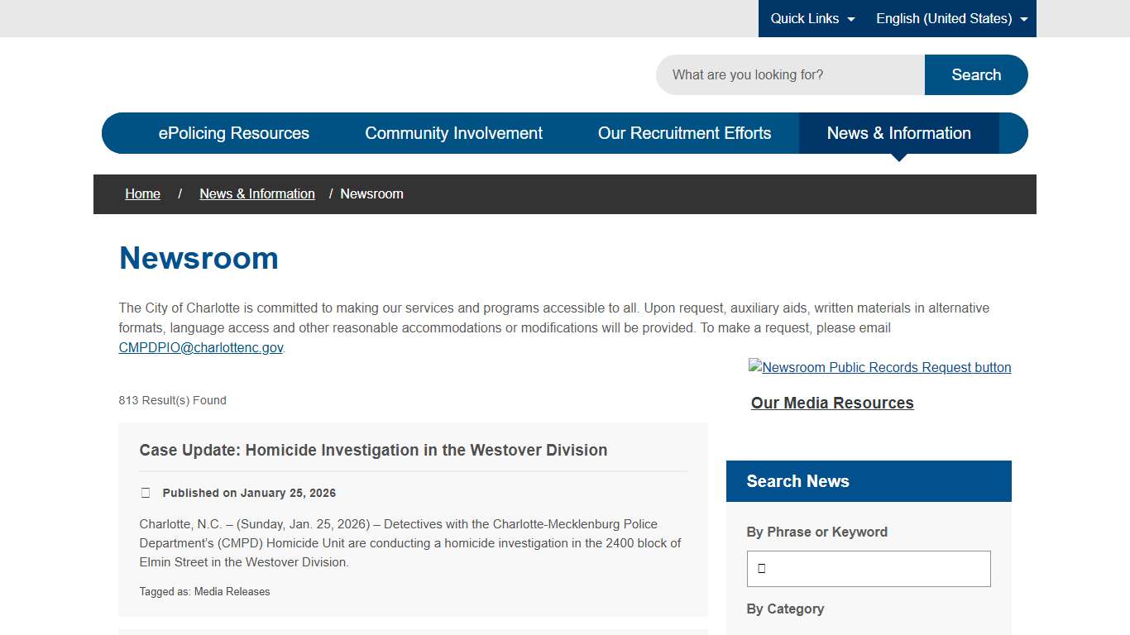
Task: Return to Home via breadcrumb
Action: pyautogui.click(x=142, y=193)
